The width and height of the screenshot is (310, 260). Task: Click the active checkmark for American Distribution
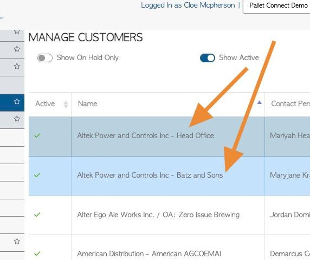[37, 253]
